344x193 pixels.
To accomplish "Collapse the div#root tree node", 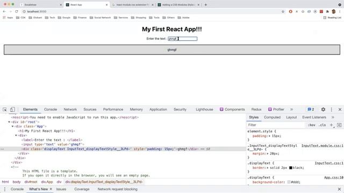I will (9, 122).
